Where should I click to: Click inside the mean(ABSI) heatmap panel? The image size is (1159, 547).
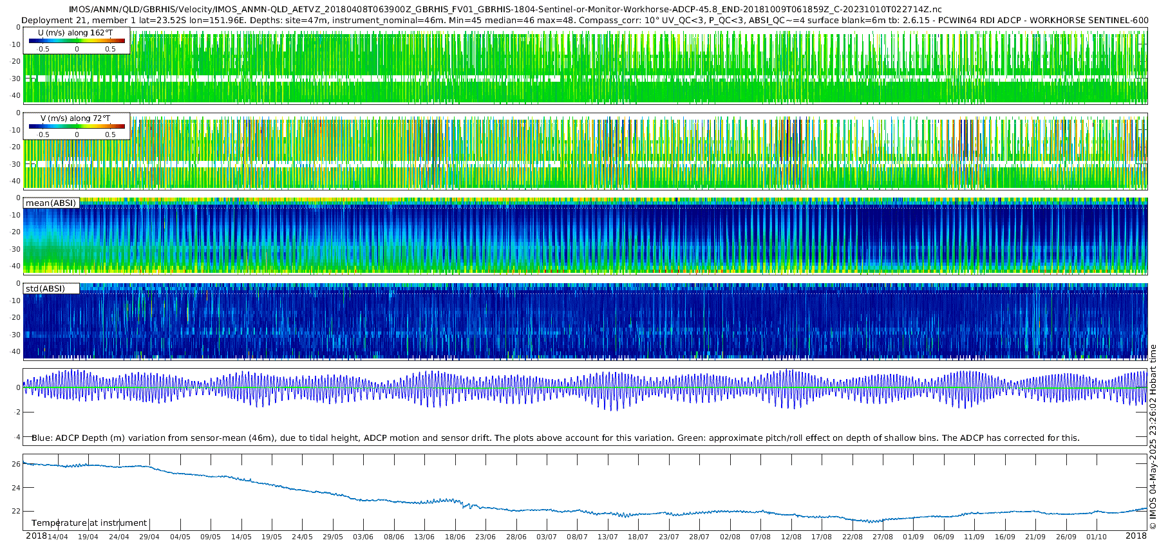click(585, 236)
